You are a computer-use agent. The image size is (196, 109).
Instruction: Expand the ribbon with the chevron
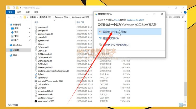182,12
